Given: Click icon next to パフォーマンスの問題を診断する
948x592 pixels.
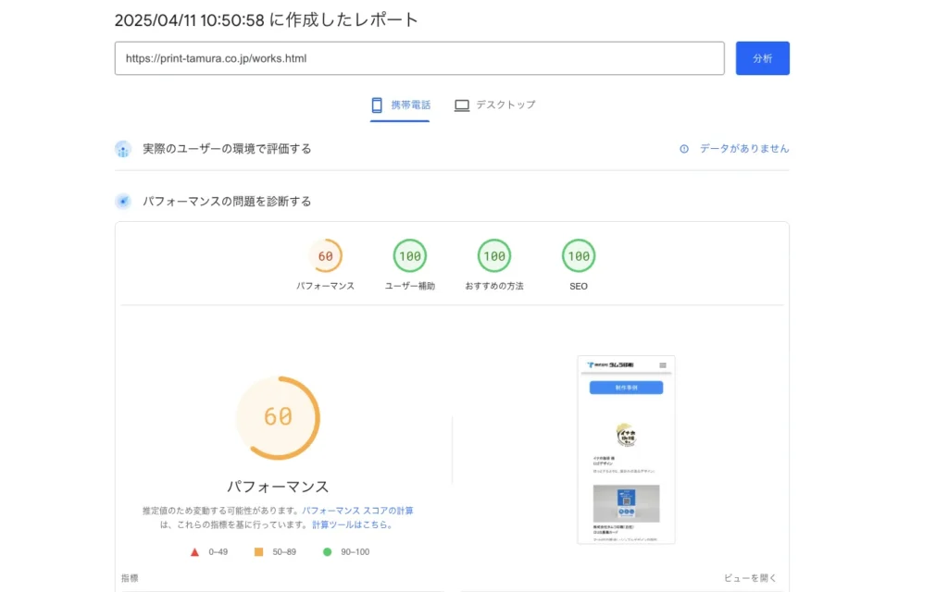Looking at the screenshot, I should (x=123, y=202).
